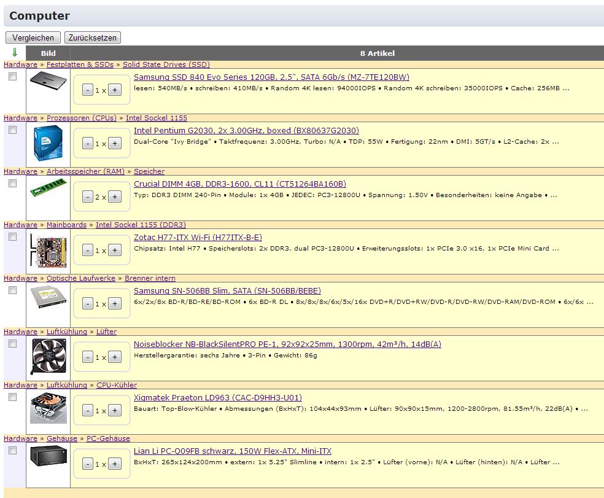604x498 pixels.
Task: Open Intel Pentium G2030 box image
Action: click(x=48, y=144)
